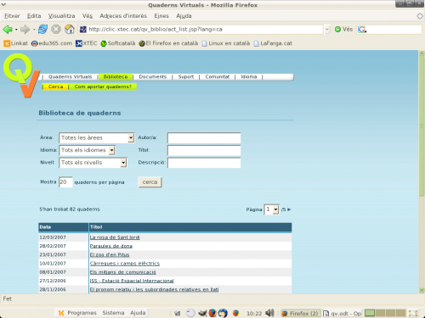Image resolution: width=425 pixels, height=318 pixels.
Task: Open the Forward button history arrow
Action: 34,29
